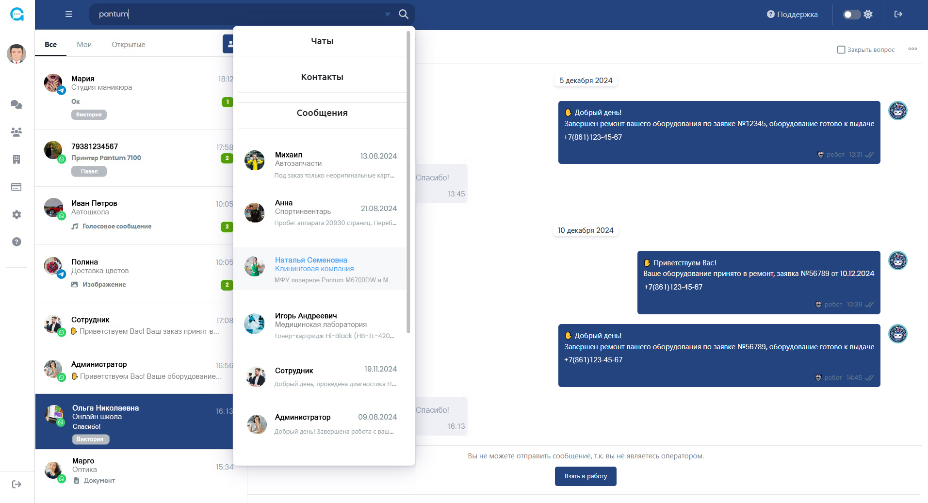Image resolution: width=928 pixels, height=503 pixels.
Task: Click the logout icon in top bar
Action: (898, 14)
